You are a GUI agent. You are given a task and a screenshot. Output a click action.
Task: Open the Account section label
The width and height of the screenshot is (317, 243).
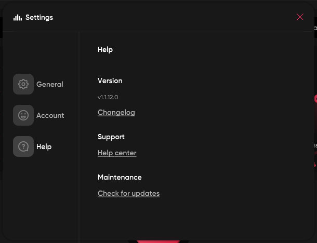50,115
